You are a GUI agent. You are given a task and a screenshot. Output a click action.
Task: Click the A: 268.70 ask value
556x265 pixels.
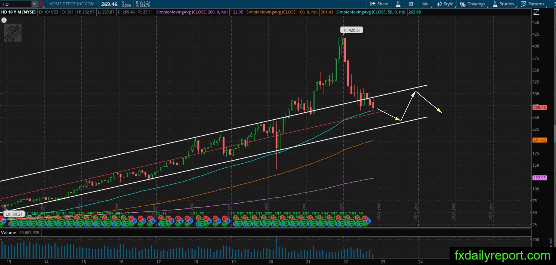(x=143, y=6)
